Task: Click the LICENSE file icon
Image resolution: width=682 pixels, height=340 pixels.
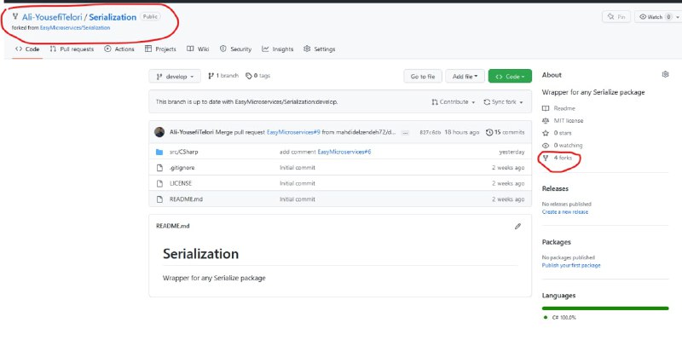Action: [159, 183]
